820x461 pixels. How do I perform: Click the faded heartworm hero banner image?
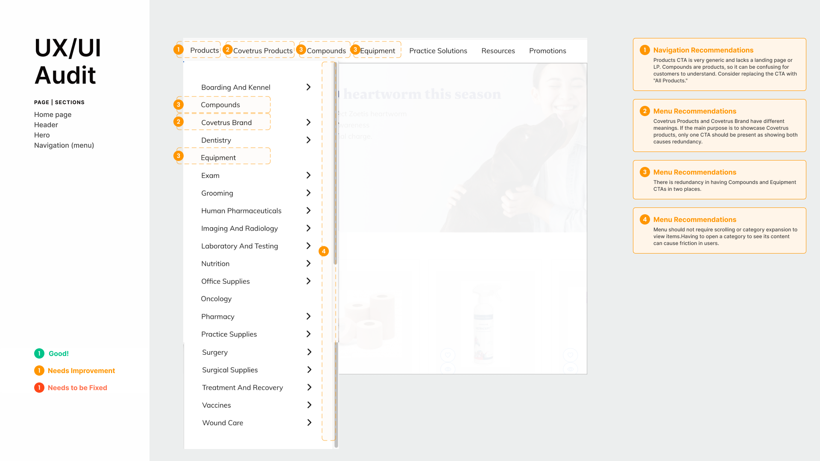click(x=463, y=148)
